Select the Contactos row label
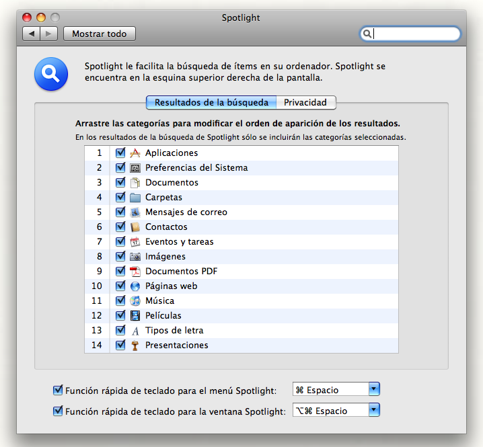Viewport: 483px width, 447px height. click(x=166, y=227)
